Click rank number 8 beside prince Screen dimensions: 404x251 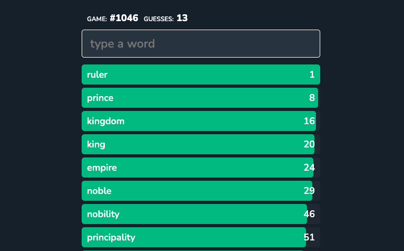(x=312, y=98)
